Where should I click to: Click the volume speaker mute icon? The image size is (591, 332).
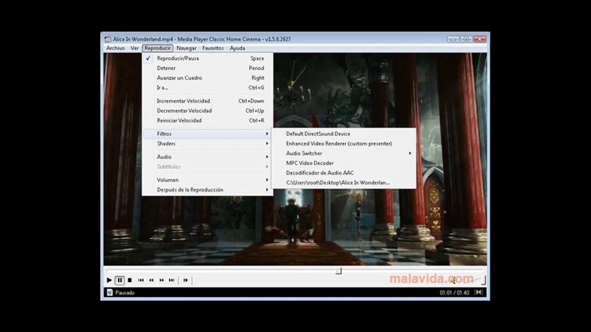tap(453, 279)
